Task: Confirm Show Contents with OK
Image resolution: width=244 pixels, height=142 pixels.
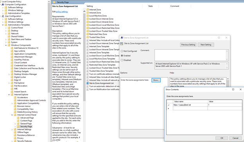Action: (222, 138)
